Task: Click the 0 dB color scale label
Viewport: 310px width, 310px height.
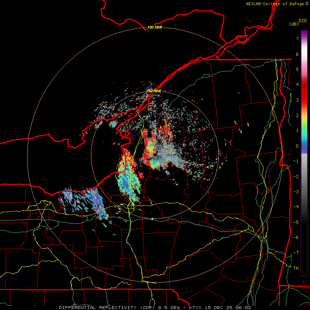Action: coord(297,146)
